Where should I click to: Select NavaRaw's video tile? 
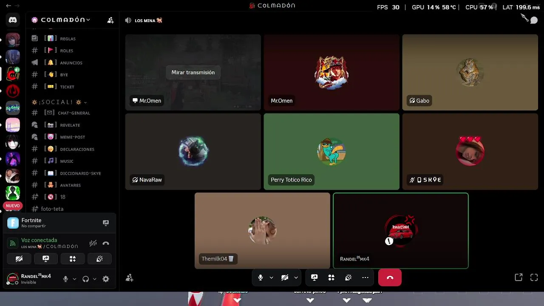click(x=193, y=151)
